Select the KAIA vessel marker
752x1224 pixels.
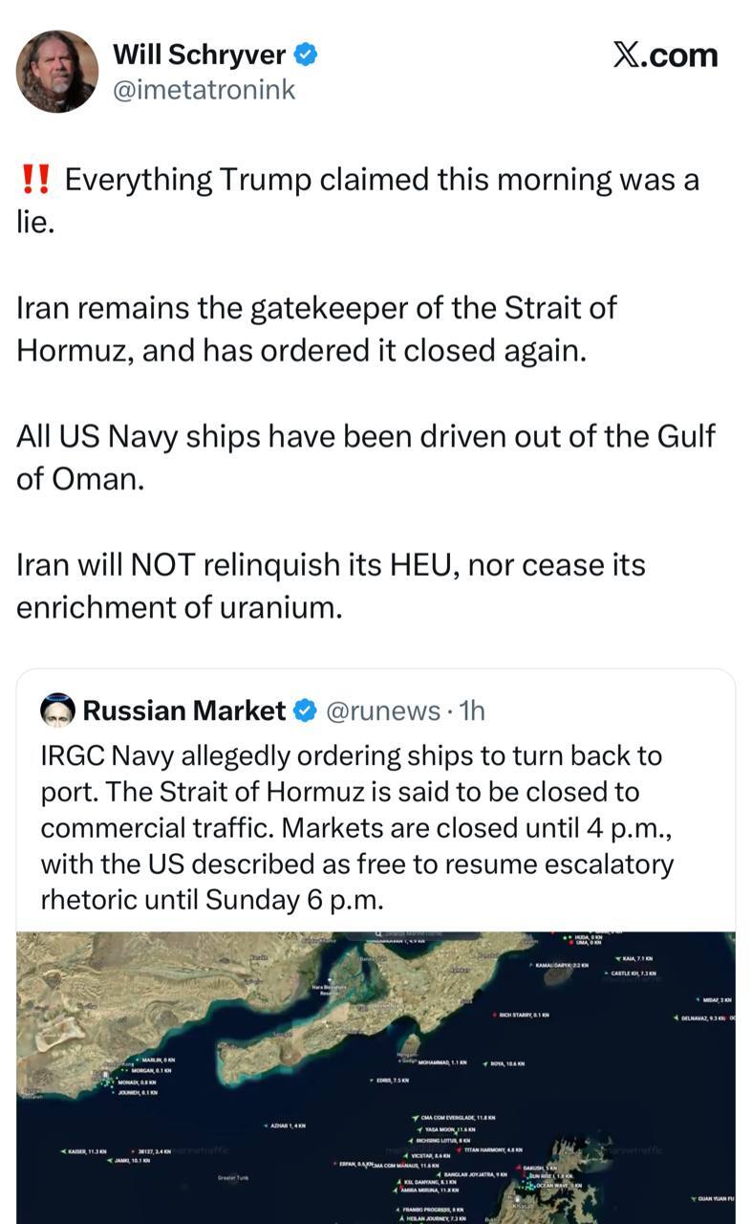[x=619, y=957]
